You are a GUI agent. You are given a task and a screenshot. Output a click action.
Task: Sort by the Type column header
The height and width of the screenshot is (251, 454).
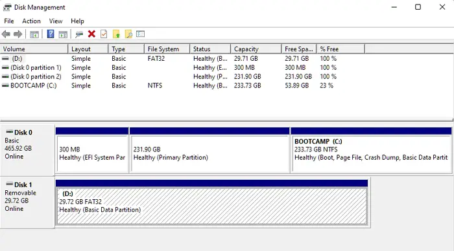[126, 49]
